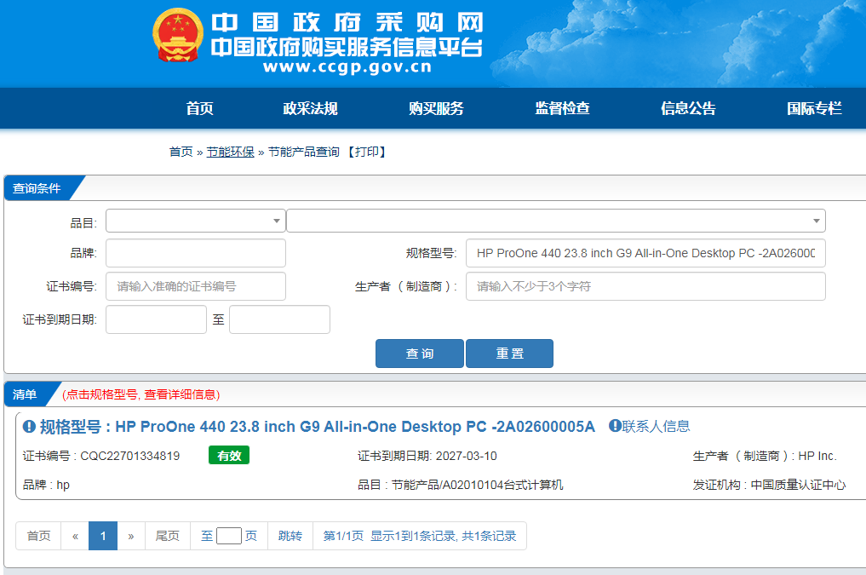This screenshot has height=575, width=866.
Task: Open 国际专栏 navigation item
Action: (814, 108)
